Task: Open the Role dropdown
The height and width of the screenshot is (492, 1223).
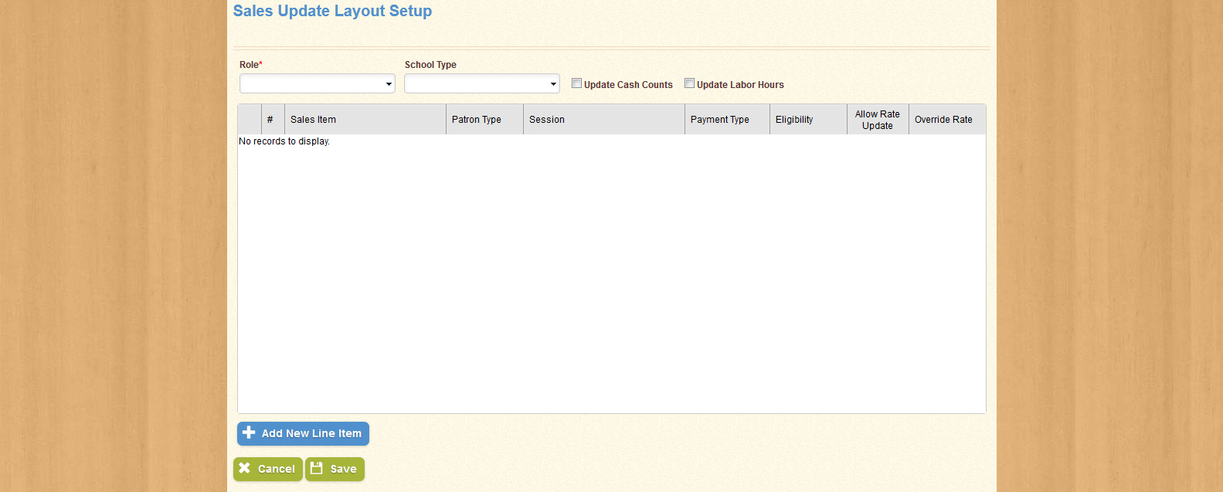Action: (318, 83)
